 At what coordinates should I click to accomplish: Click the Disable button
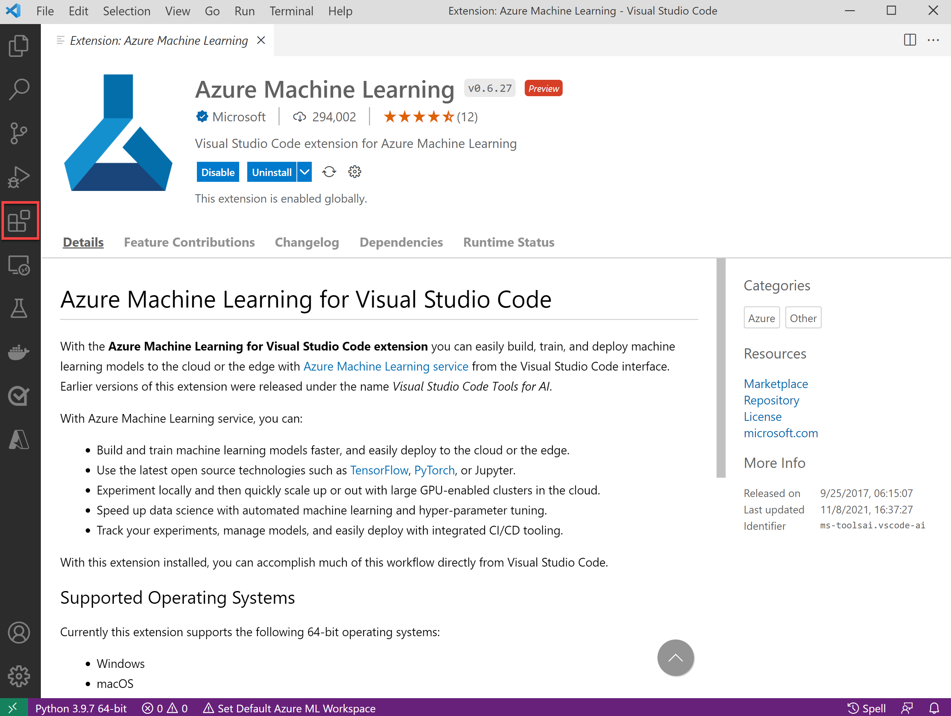coord(217,172)
